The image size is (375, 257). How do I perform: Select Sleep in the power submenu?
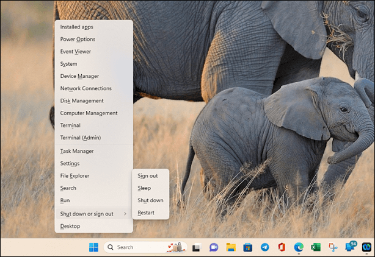144,188
